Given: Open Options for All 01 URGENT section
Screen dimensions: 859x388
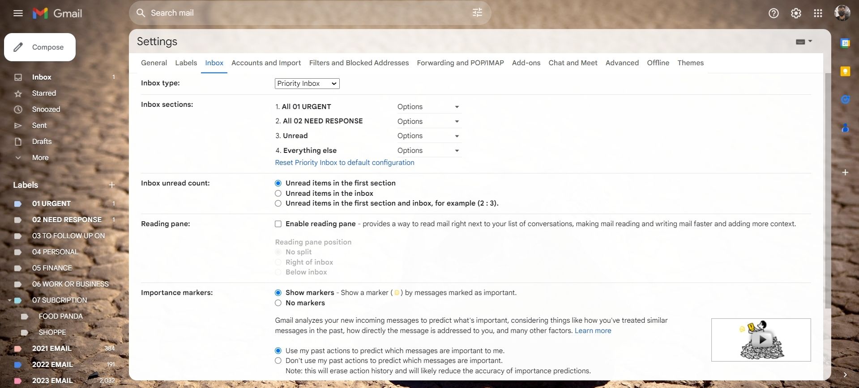Looking at the screenshot, I should pos(428,107).
